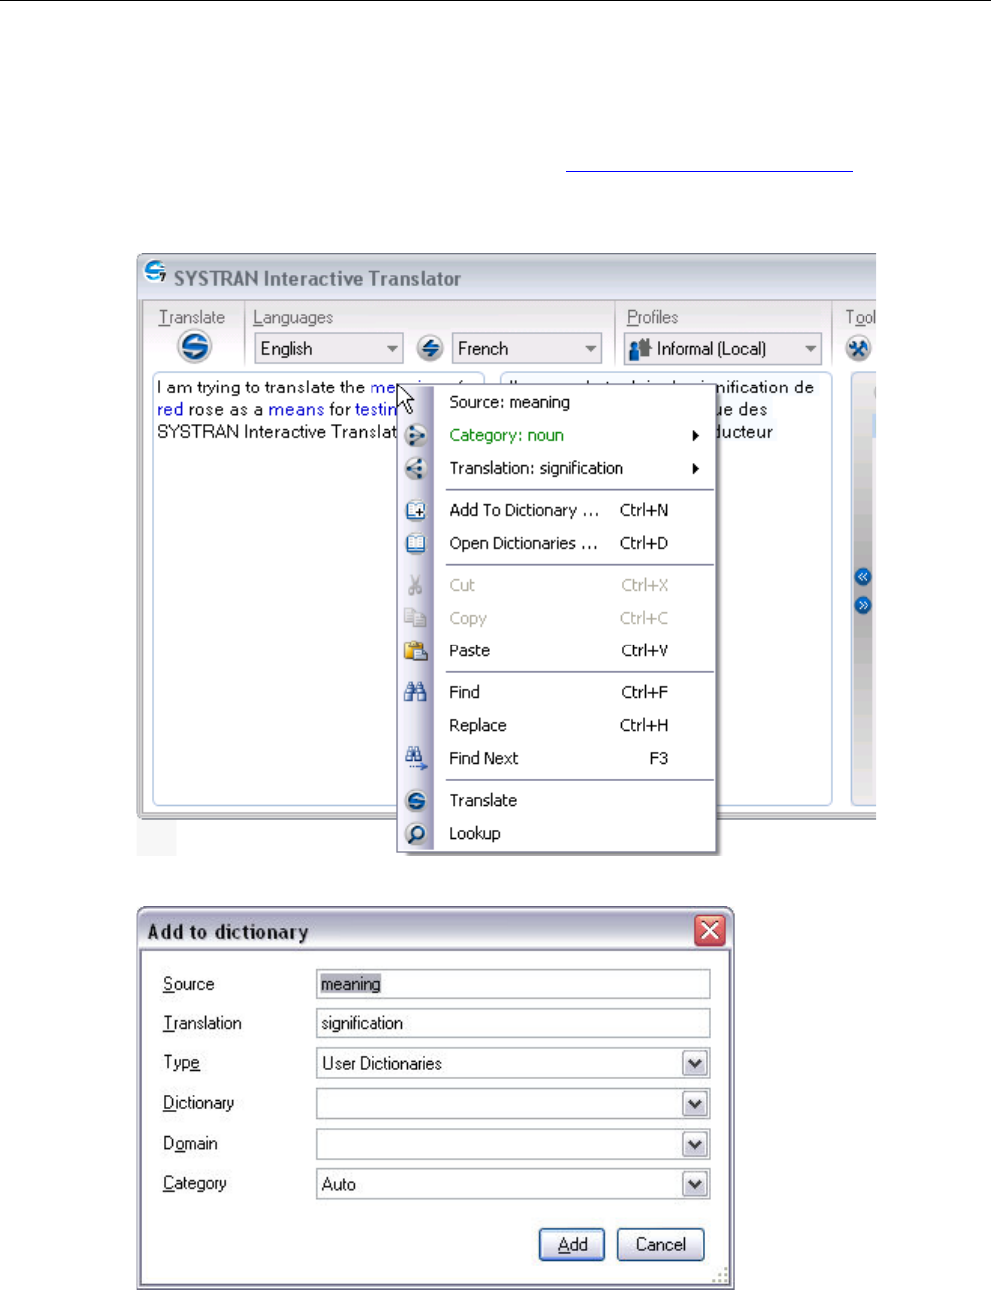
Task: Click the Source field containing meaning
Action: pyautogui.click(x=513, y=984)
